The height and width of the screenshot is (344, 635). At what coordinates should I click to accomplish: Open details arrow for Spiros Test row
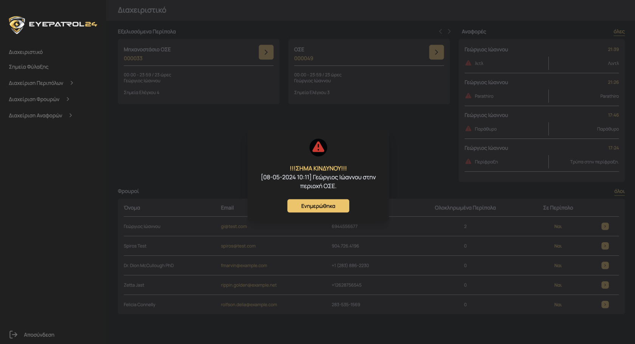605,246
